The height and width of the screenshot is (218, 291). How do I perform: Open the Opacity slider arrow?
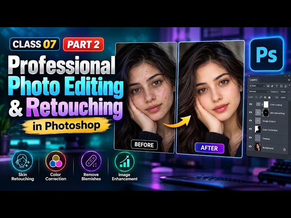(x=288, y=92)
